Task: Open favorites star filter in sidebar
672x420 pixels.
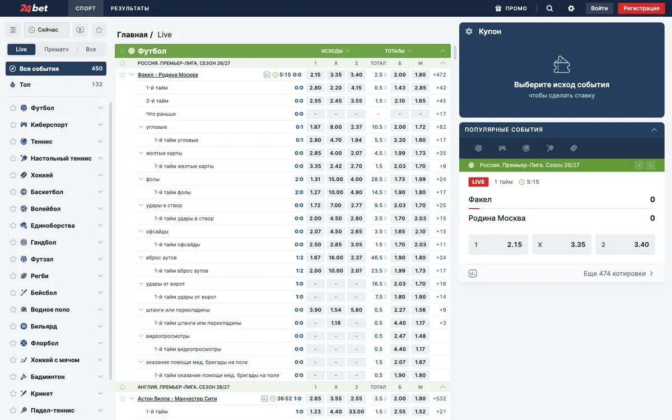Action: coord(99,30)
